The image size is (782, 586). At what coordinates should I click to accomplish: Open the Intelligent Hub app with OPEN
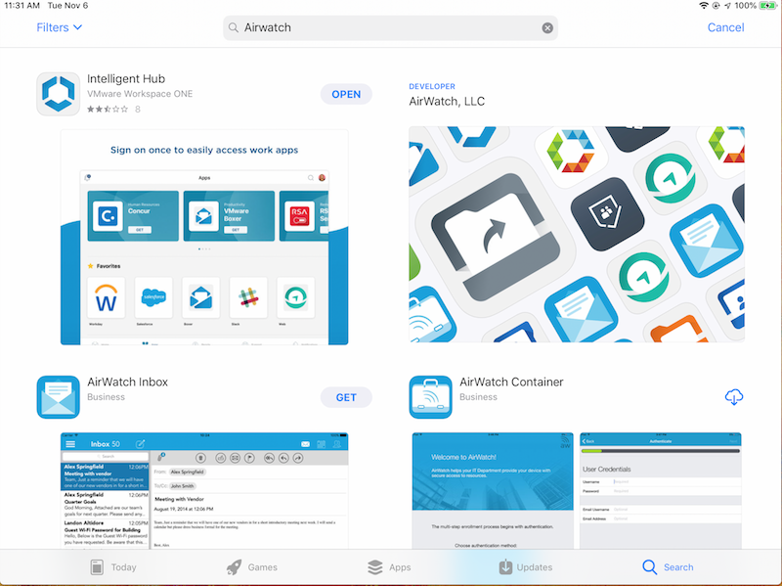click(346, 94)
